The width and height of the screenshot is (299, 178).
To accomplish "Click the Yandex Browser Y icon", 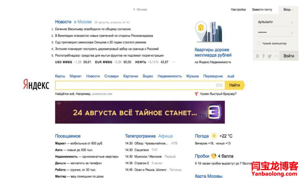I will coord(196,94).
